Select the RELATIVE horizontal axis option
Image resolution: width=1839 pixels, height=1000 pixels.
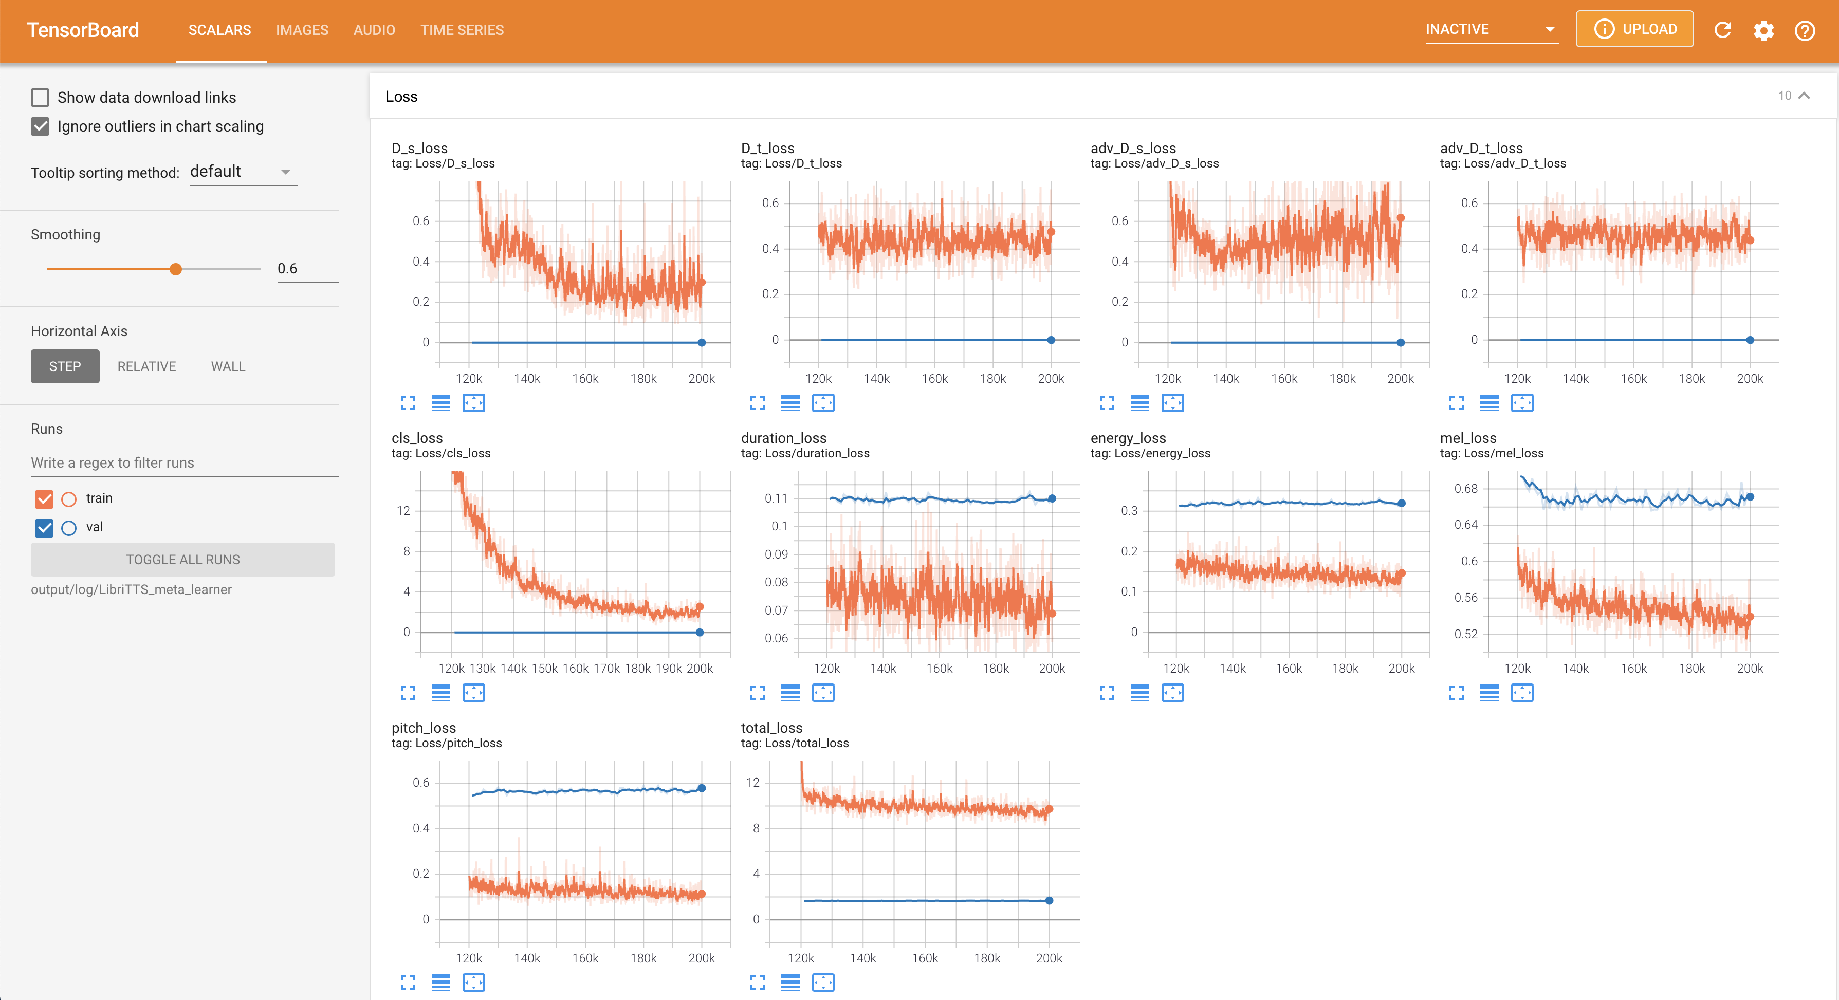click(x=146, y=366)
